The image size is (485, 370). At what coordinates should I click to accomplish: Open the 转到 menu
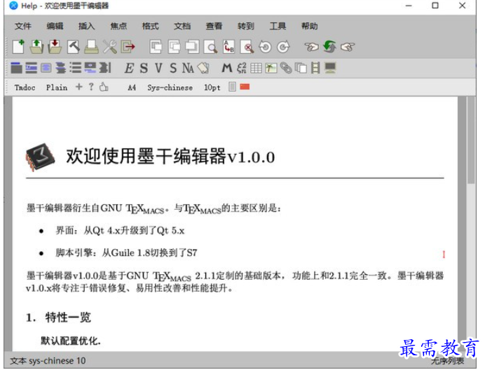(246, 27)
